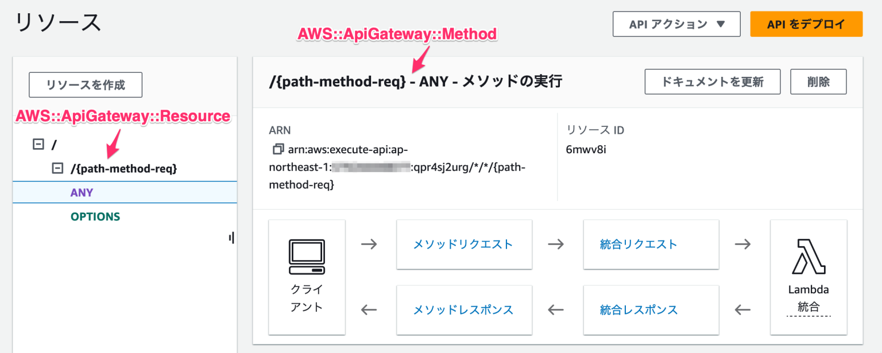Click the ドキュメントを更新 button
Image resolution: width=882 pixels, height=353 pixels.
pyautogui.click(x=712, y=81)
